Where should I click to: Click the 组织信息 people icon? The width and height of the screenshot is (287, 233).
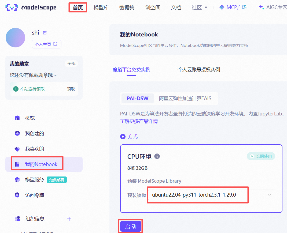coord(17,219)
